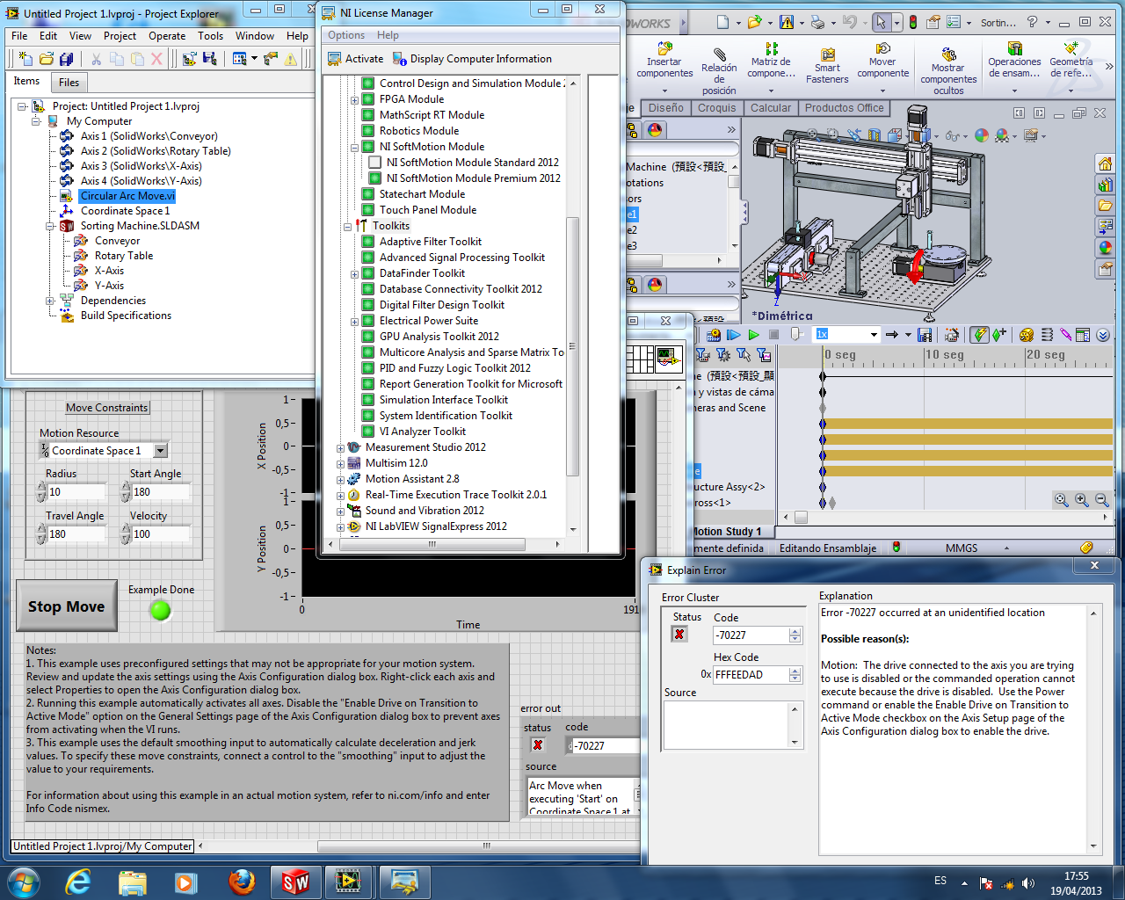The image size is (1125, 900).
Task: Click Smart Fasteners icon
Action: 827,54
